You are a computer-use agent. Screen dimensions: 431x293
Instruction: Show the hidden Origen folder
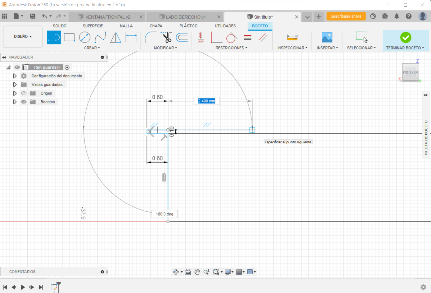click(x=24, y=93)
